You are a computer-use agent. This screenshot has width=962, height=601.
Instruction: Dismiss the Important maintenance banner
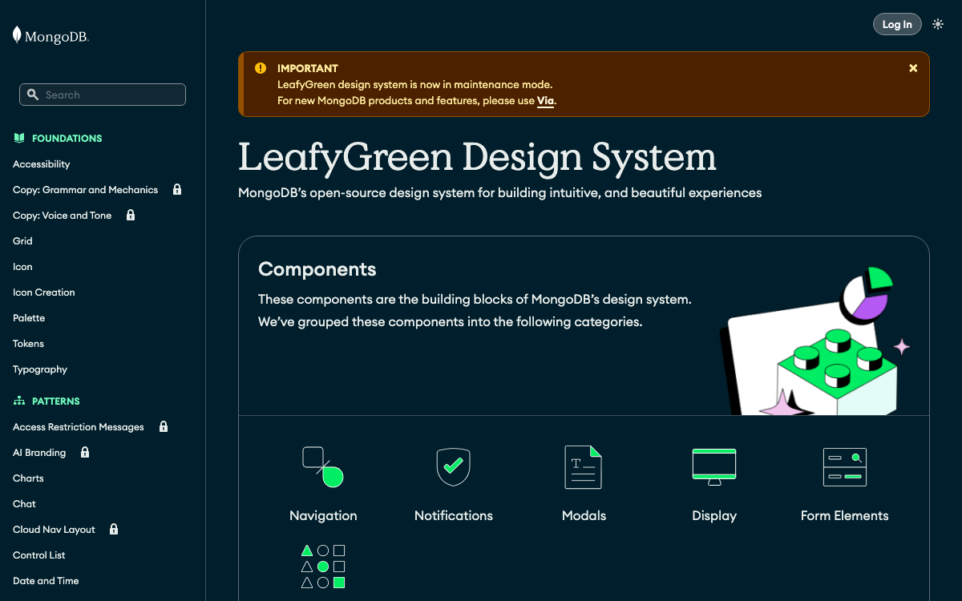913,68
